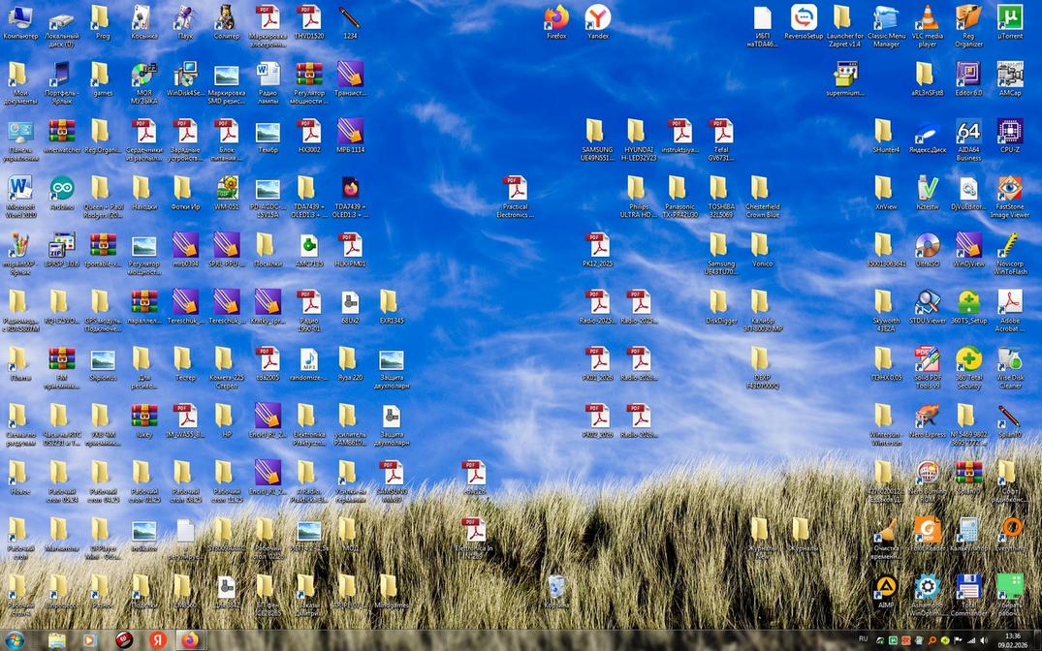1042x651 pixels.
Task: Open the Nero Express shortcut
Action: point(927,417)
